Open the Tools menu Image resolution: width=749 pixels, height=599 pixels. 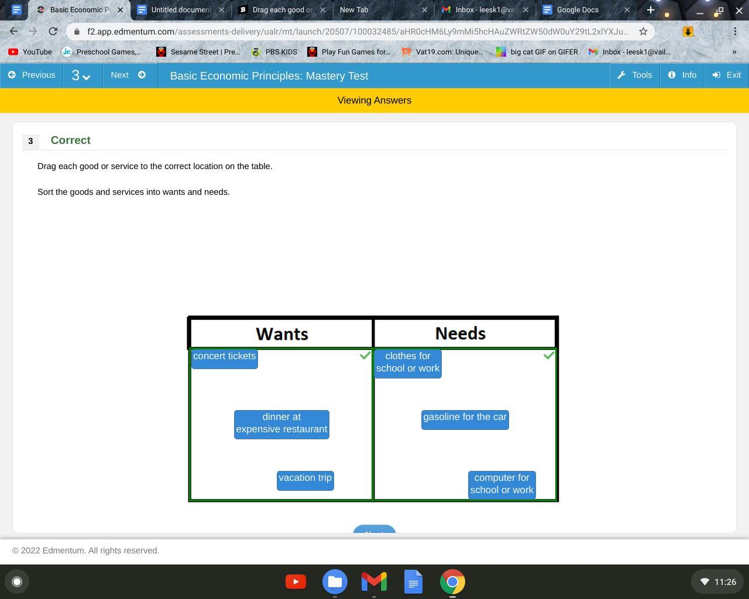635,75
